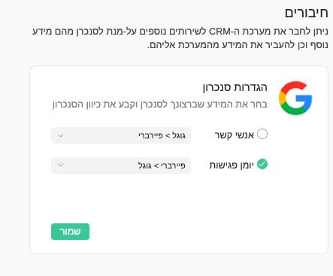Toggle contacts sync via the אנשי קשר label

235,135
